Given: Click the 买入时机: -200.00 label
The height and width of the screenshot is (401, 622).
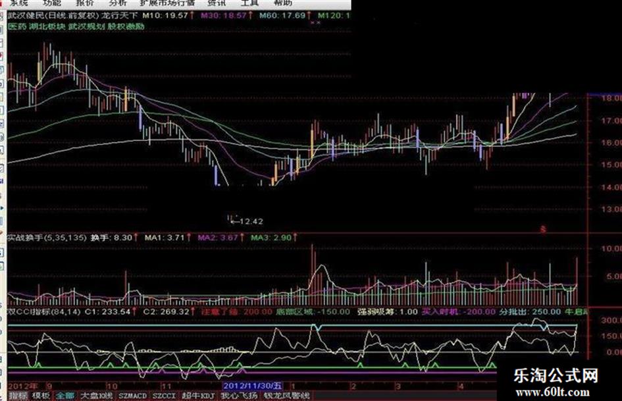Looking at the screenshot, I should pyautogui.click(x=458, y=311).
